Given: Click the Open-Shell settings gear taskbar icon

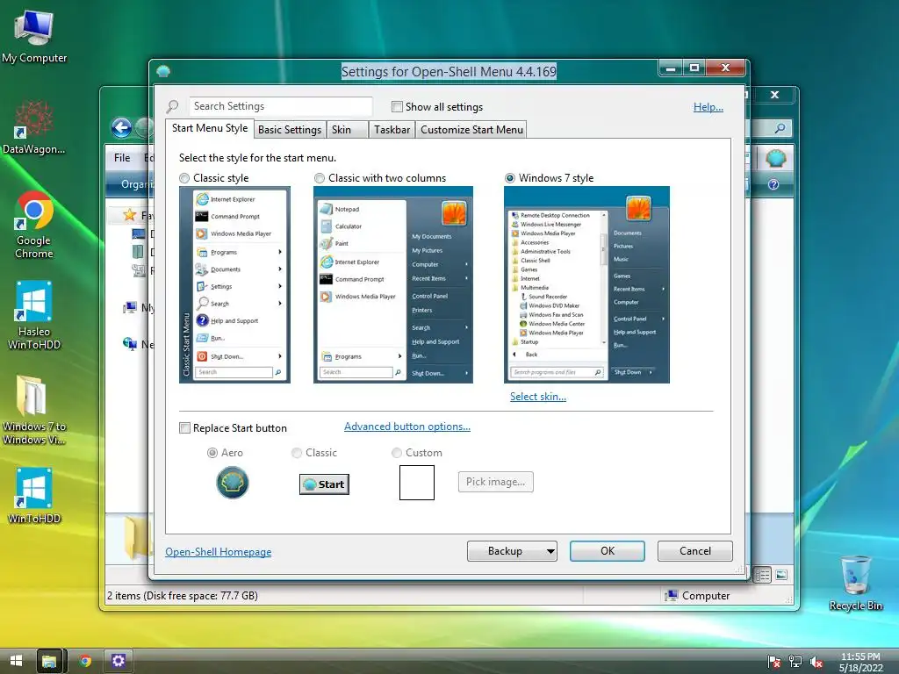Looking at the screenshot, I should click(119, 662).
